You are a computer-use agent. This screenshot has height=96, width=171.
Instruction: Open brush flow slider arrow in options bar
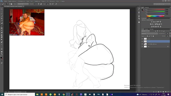pos(50,4)
